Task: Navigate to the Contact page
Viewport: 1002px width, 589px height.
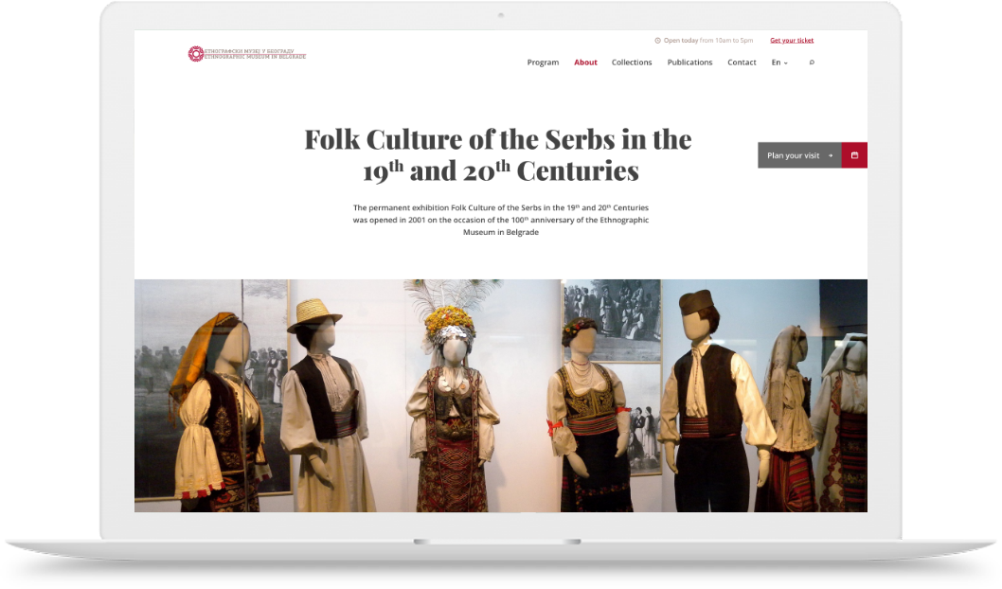Action: coord(742,62)
